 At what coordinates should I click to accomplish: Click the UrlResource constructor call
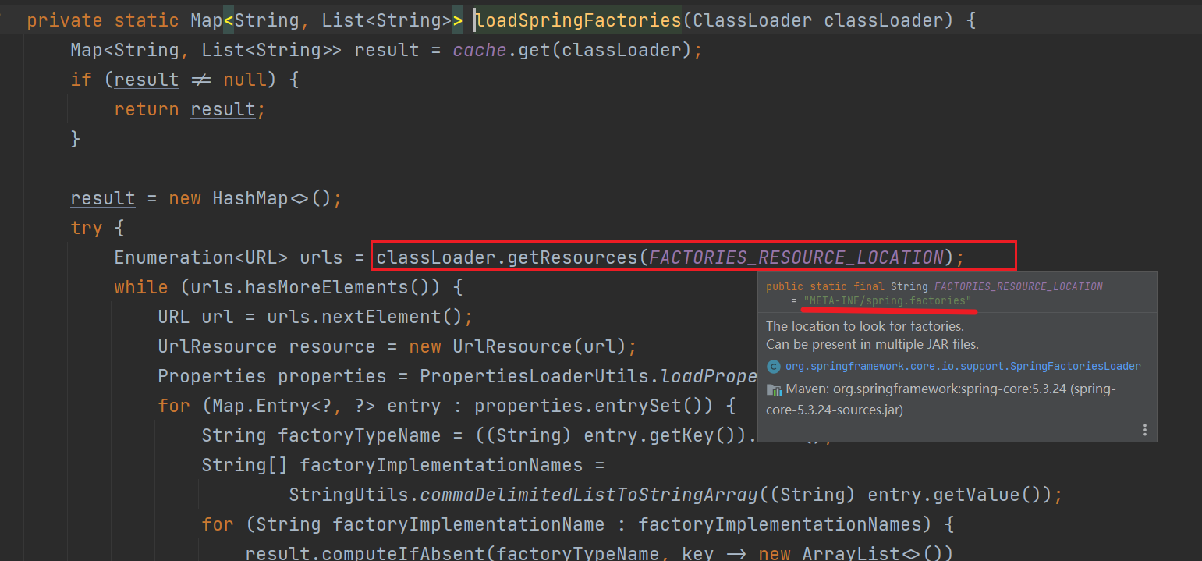click(x=495, y=346)
